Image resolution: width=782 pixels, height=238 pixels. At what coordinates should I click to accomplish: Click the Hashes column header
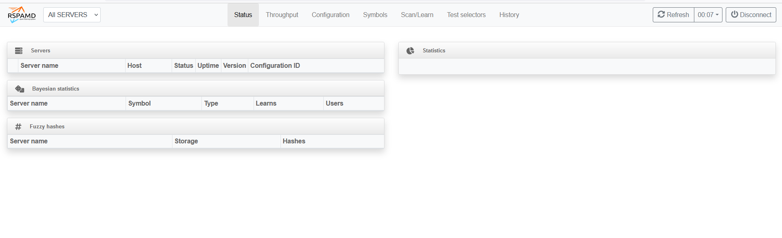pos(294,141)
